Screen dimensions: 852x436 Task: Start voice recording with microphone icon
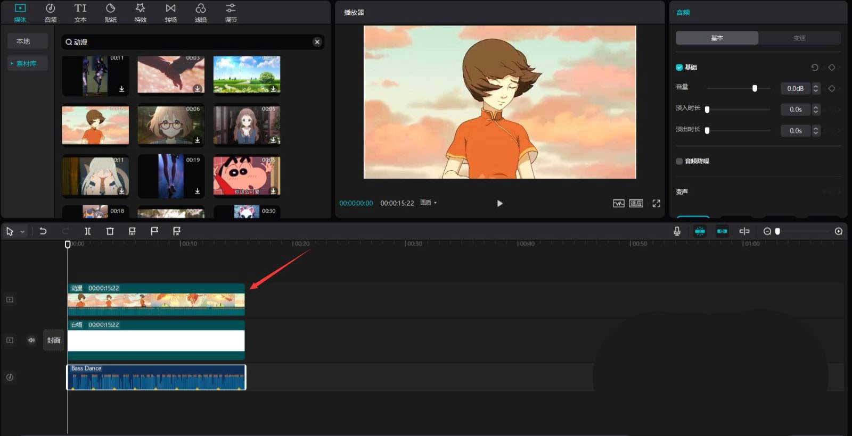pos(677,231)
